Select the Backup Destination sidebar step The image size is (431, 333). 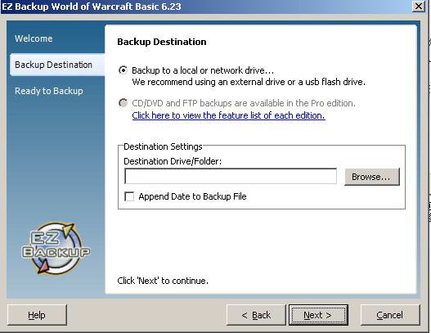57,65
